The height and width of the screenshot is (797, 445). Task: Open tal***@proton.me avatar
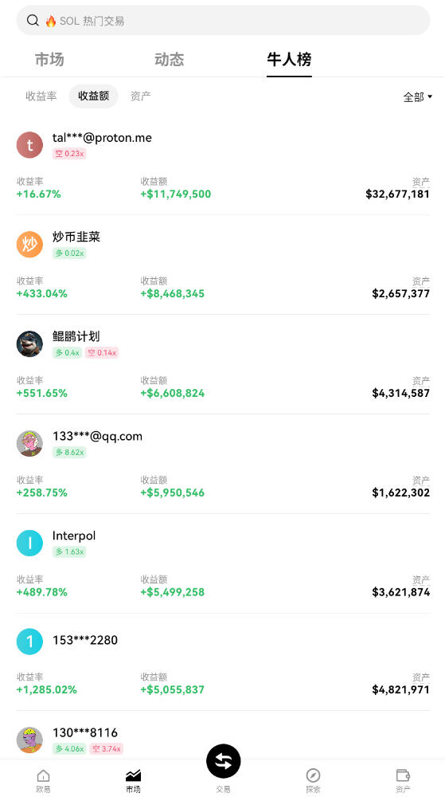[29, 145]
